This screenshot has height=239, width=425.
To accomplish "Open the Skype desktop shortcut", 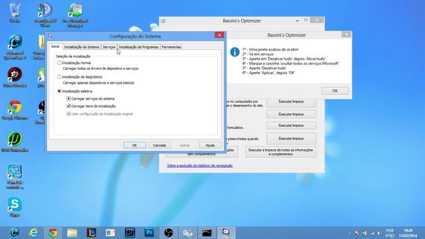I will (x=15, y=206).
